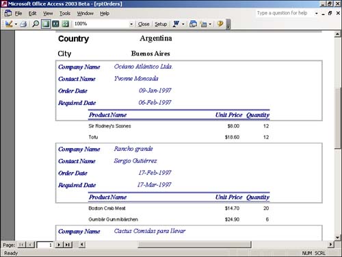Click contact name Yvonne Moncada
The width and height of the screenshot is (342, 257).
click(136, 79)
